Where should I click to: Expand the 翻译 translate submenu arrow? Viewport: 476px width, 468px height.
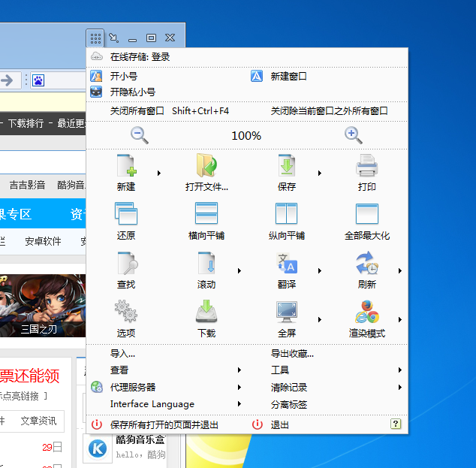[x=320, y=270]
